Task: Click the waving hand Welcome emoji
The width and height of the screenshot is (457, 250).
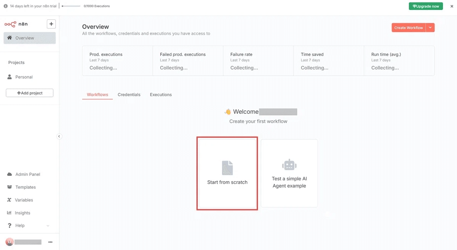Action: [x=228, y=111]
